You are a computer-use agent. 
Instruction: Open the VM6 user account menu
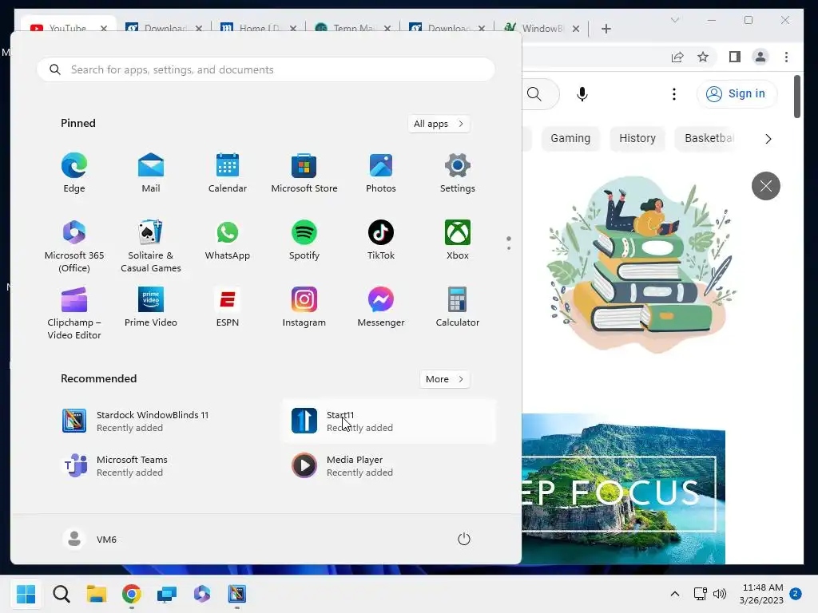(89, 539)
